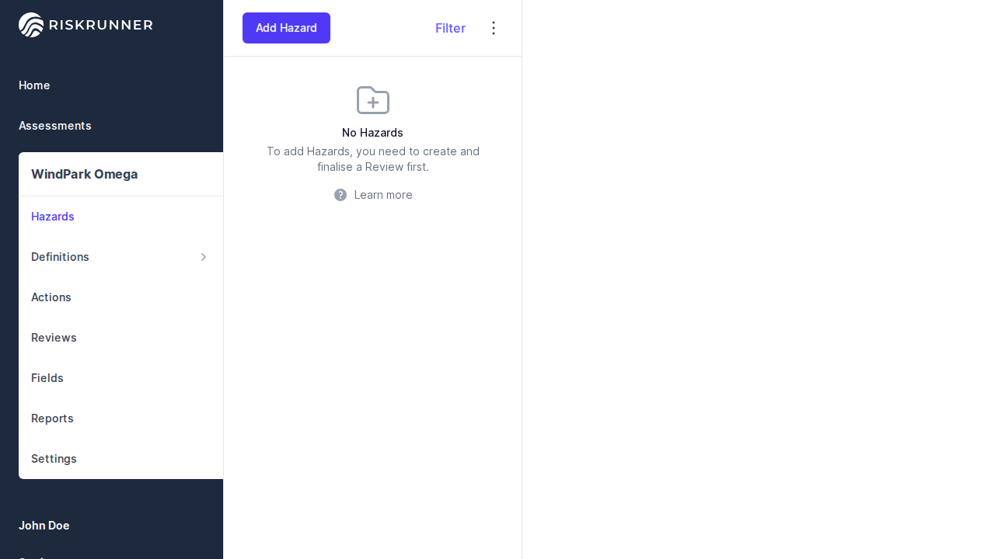Follow the Learn more link
The width and height of the screenshot is (995, 559).
[382, 195]
